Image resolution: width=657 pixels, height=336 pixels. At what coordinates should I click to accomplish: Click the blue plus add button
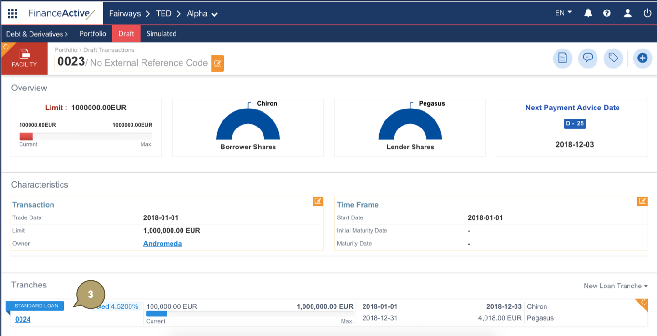(x=642, y=58)
